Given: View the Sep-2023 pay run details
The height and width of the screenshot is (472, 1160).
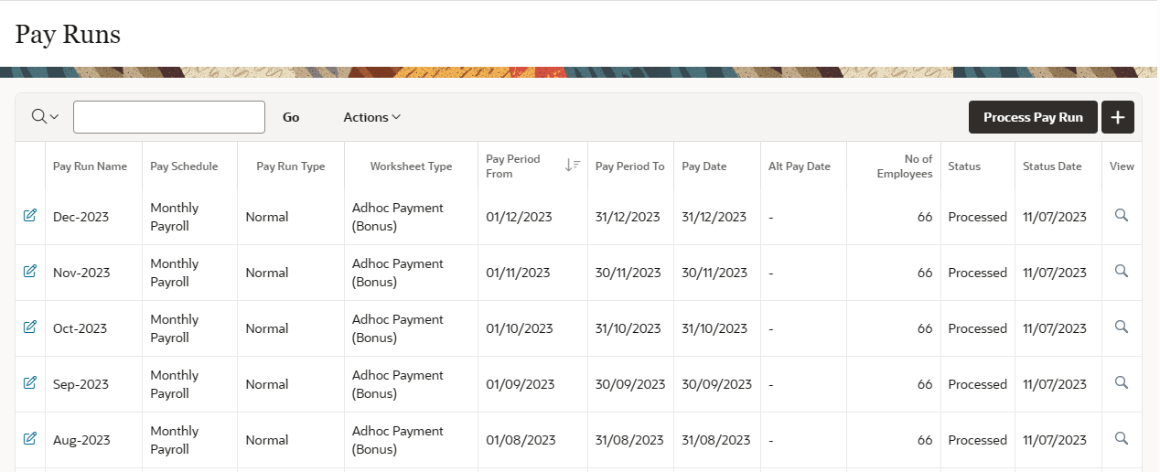Looking at the screenshot, I should tap(1122, 383).
